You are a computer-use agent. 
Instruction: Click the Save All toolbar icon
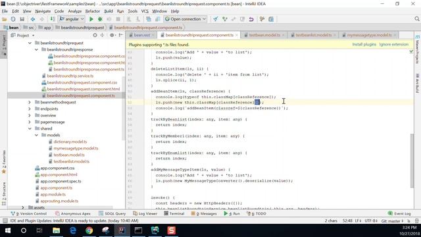tap(22, 19)
